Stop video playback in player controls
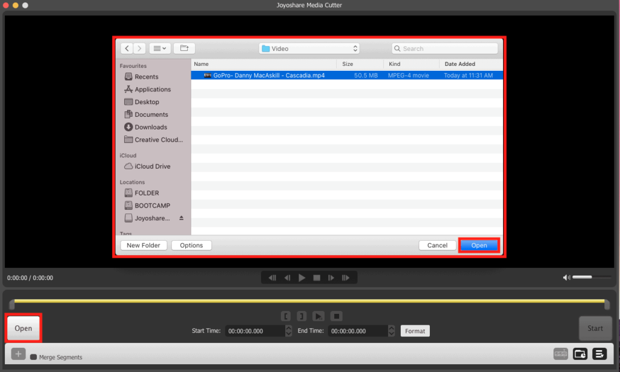The image size is (620, 372). (317, 278)
